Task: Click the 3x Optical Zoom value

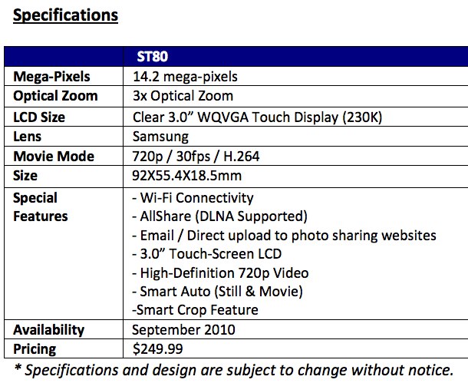Action: [183, 97]
